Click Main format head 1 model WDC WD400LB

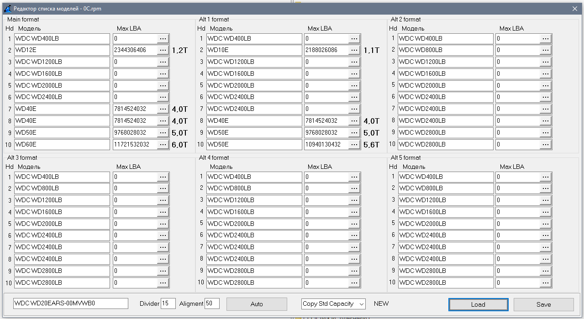pyautogui.click(x=62, y=38)
